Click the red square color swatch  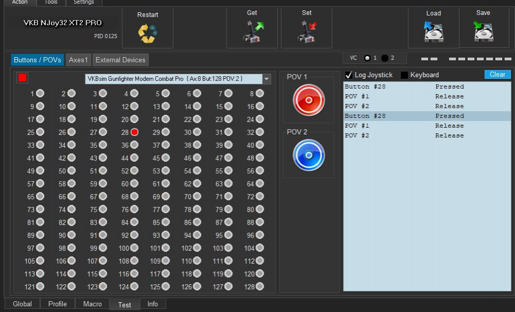pyautogui.click(x=22, y=78)
